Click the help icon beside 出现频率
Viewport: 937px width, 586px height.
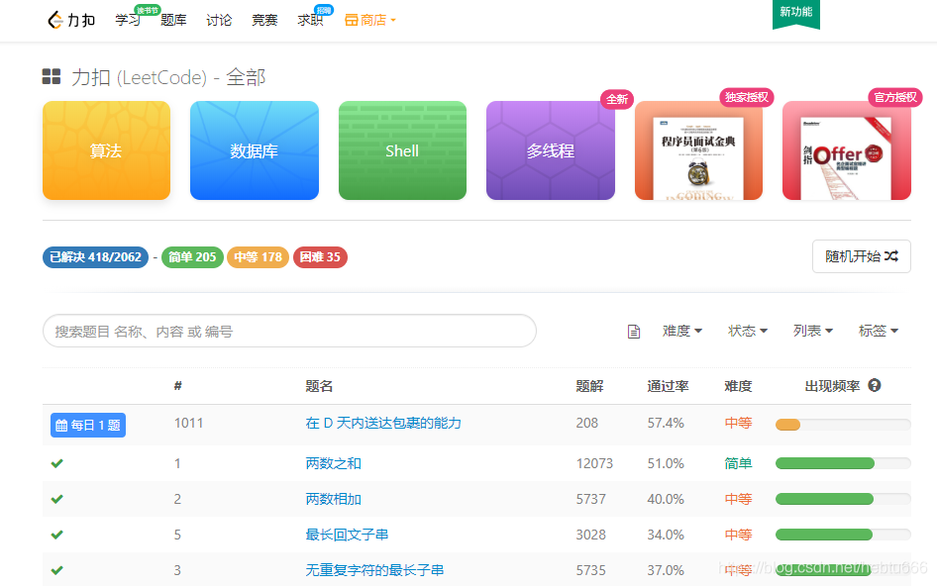click(875, 385)
